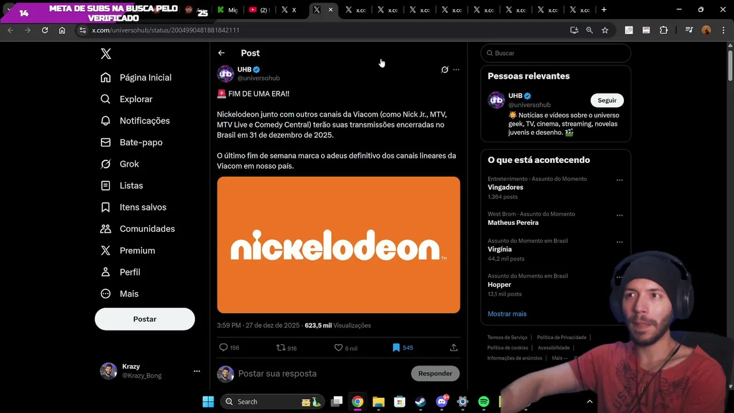734x413 pixels.
Task: Go back with the Post arrow
Action: (x=221, y=53)
